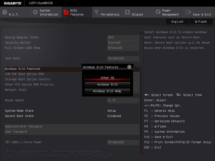Click the English language button

177,22
